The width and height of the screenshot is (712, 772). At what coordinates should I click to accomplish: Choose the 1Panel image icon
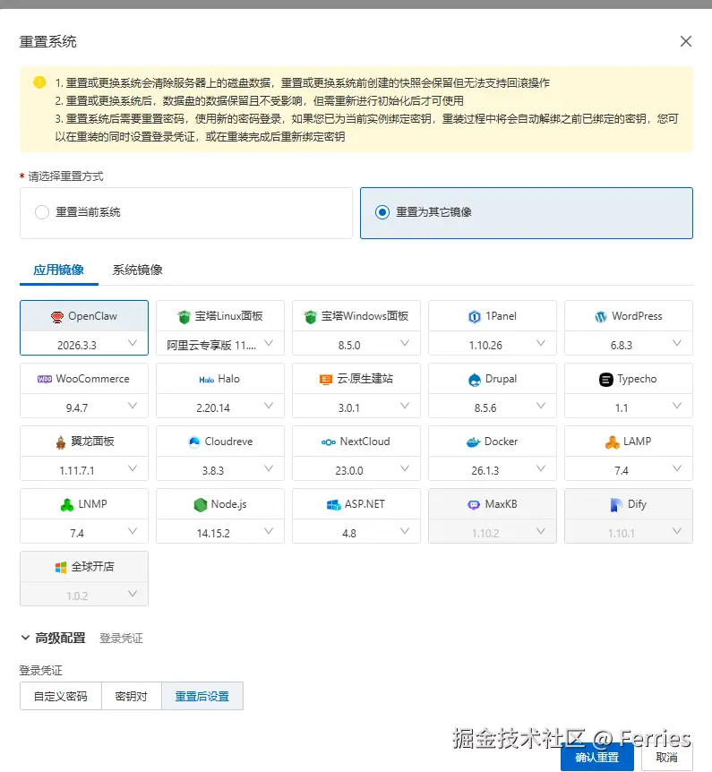[474, 316]
